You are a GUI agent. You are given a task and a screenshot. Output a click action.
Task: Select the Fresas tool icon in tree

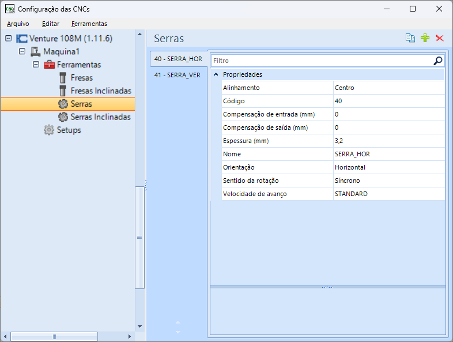tap(63, 78)
